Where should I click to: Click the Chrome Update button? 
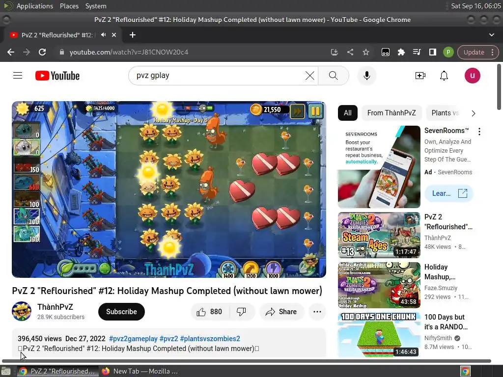tap(474, 52)
